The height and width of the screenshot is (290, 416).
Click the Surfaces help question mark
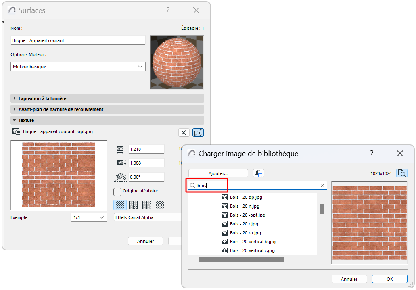click(x=168, y=10)
